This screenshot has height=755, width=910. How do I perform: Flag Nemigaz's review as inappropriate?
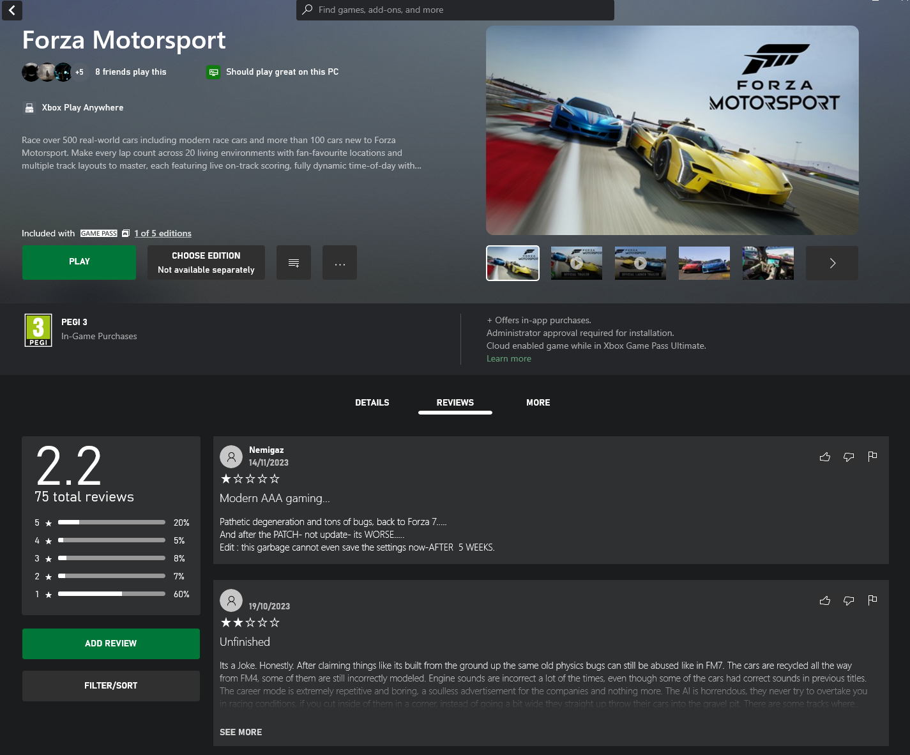(872, 456)
